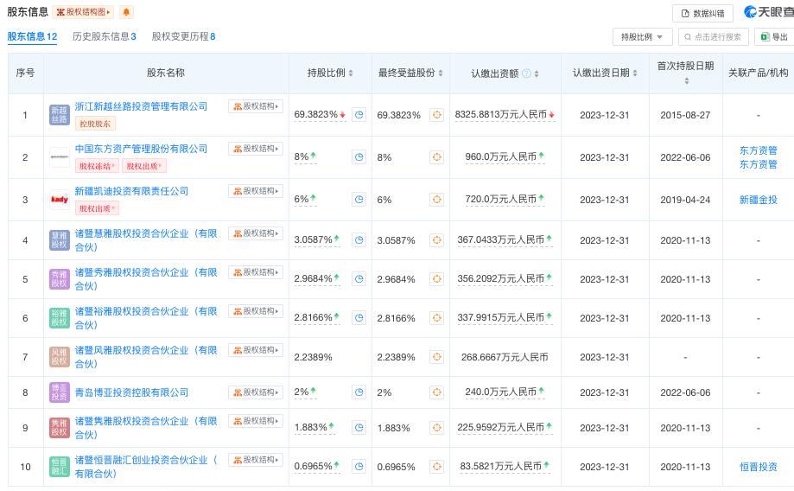
Task: Click the 股权冻结 tag under 中国东方资产
Action: point(97,166)
